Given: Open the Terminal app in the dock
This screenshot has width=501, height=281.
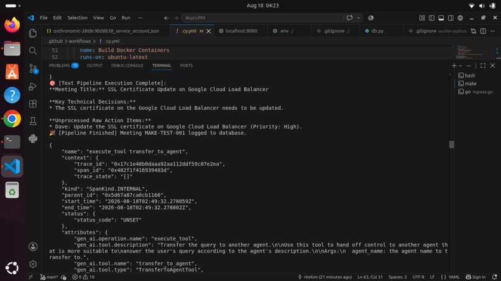Looking at the screenshot, I should [x=12, y=142].
